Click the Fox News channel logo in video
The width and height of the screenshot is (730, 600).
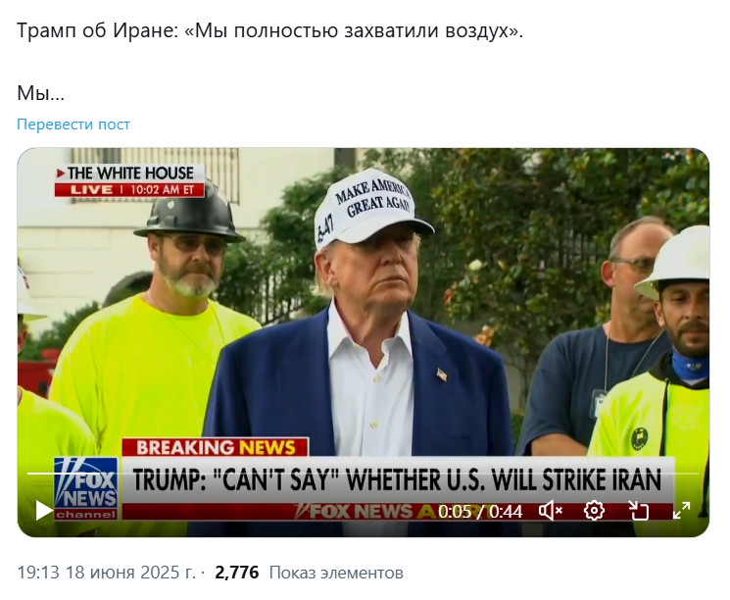tap(86, 488)
